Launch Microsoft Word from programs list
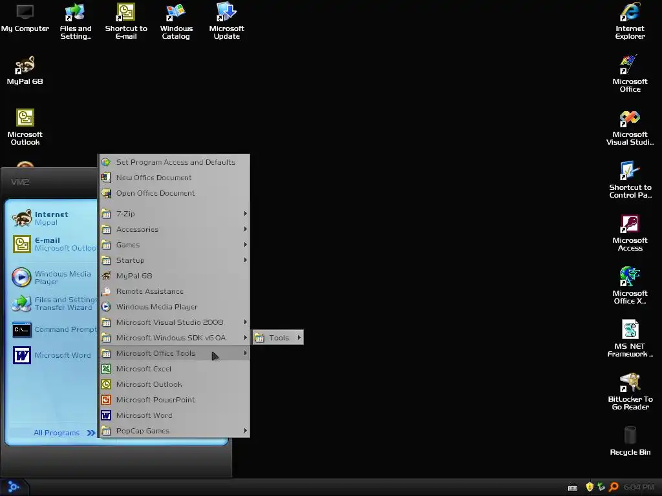This screenshot has width=662, height=496. tap(175, 415)
